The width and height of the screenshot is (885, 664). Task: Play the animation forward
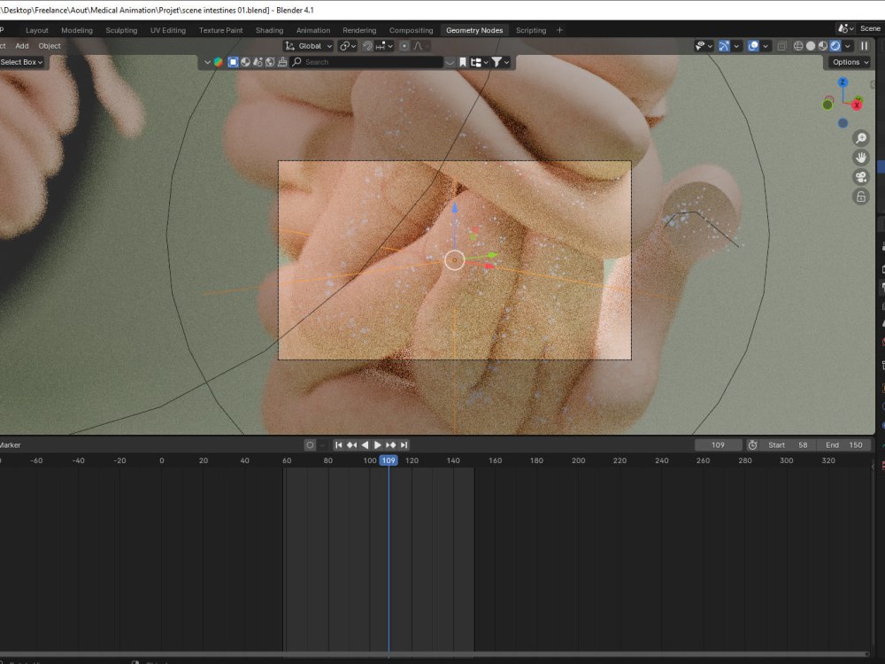tap(378, 445)
